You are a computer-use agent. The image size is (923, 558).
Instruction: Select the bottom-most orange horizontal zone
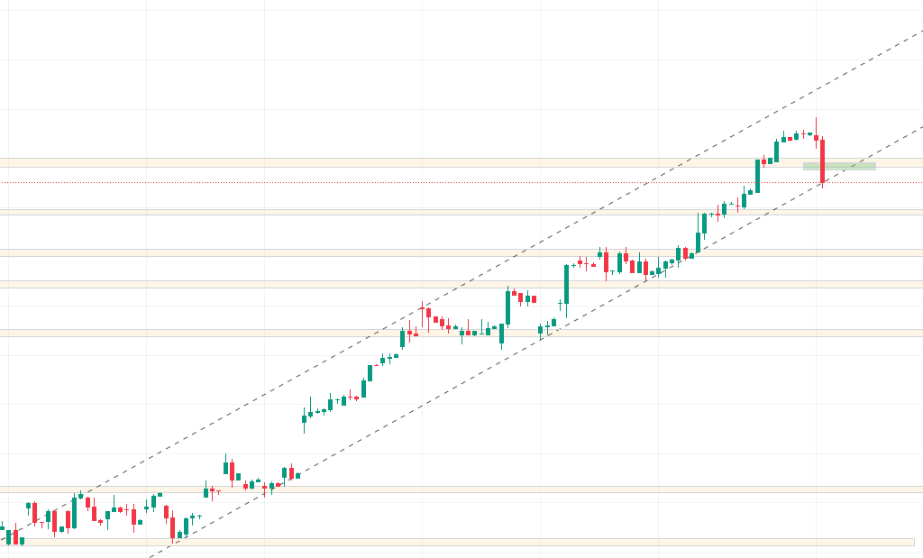451,542
